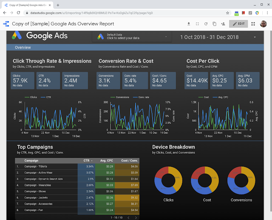Click the Campaign - T-Shirts row

(x=77, y=166)
